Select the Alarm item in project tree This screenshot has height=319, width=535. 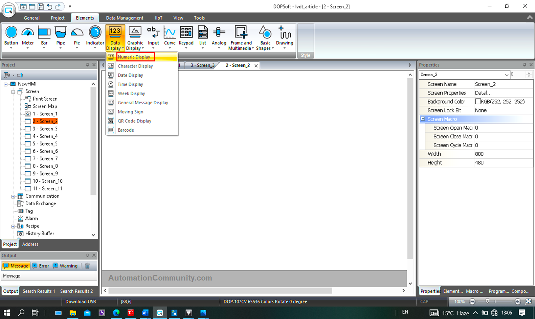pyautogui.click(x=31, y=218)
